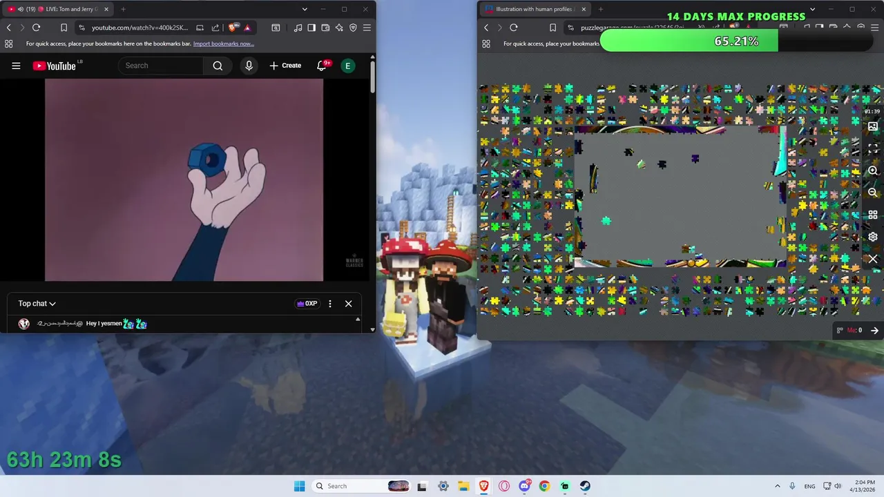This screenshot has height=497, width=884.
Task: Click the YouTube URL address bar
Action: click(x=140, y=28)
